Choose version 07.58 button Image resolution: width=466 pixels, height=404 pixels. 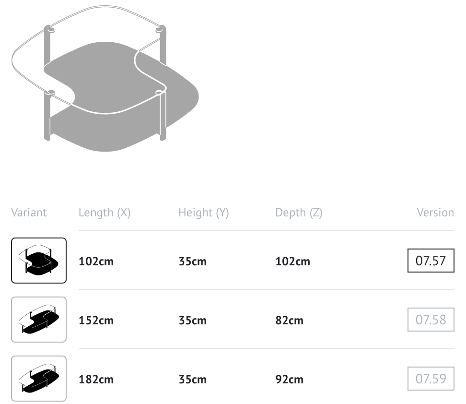431,320
